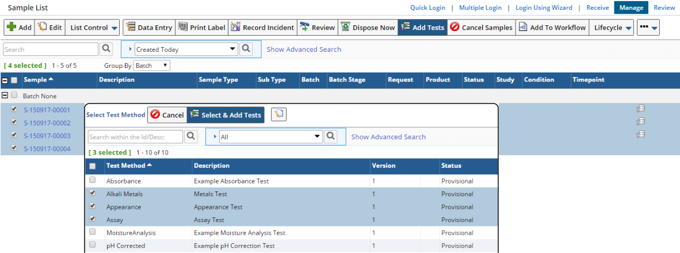This screenshot has height=253, width=680.
Task: Click the document icon beside Select & Add Tests
Action: coord(278,115)
